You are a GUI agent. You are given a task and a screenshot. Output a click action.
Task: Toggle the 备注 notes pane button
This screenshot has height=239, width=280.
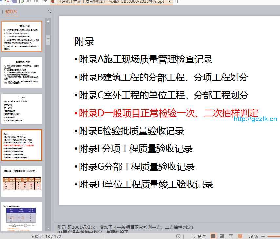coord(198,236)
